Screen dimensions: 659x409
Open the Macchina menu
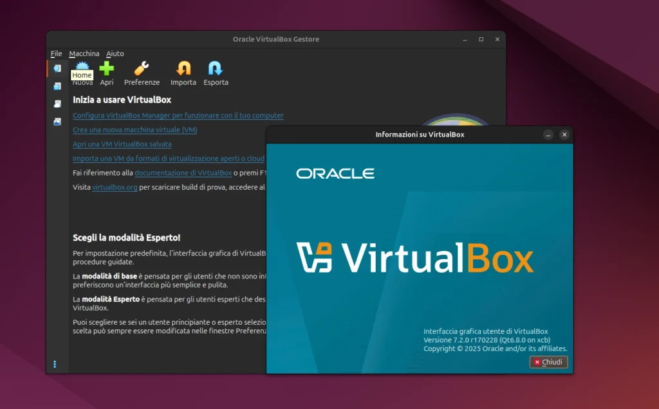coord(84,53)
